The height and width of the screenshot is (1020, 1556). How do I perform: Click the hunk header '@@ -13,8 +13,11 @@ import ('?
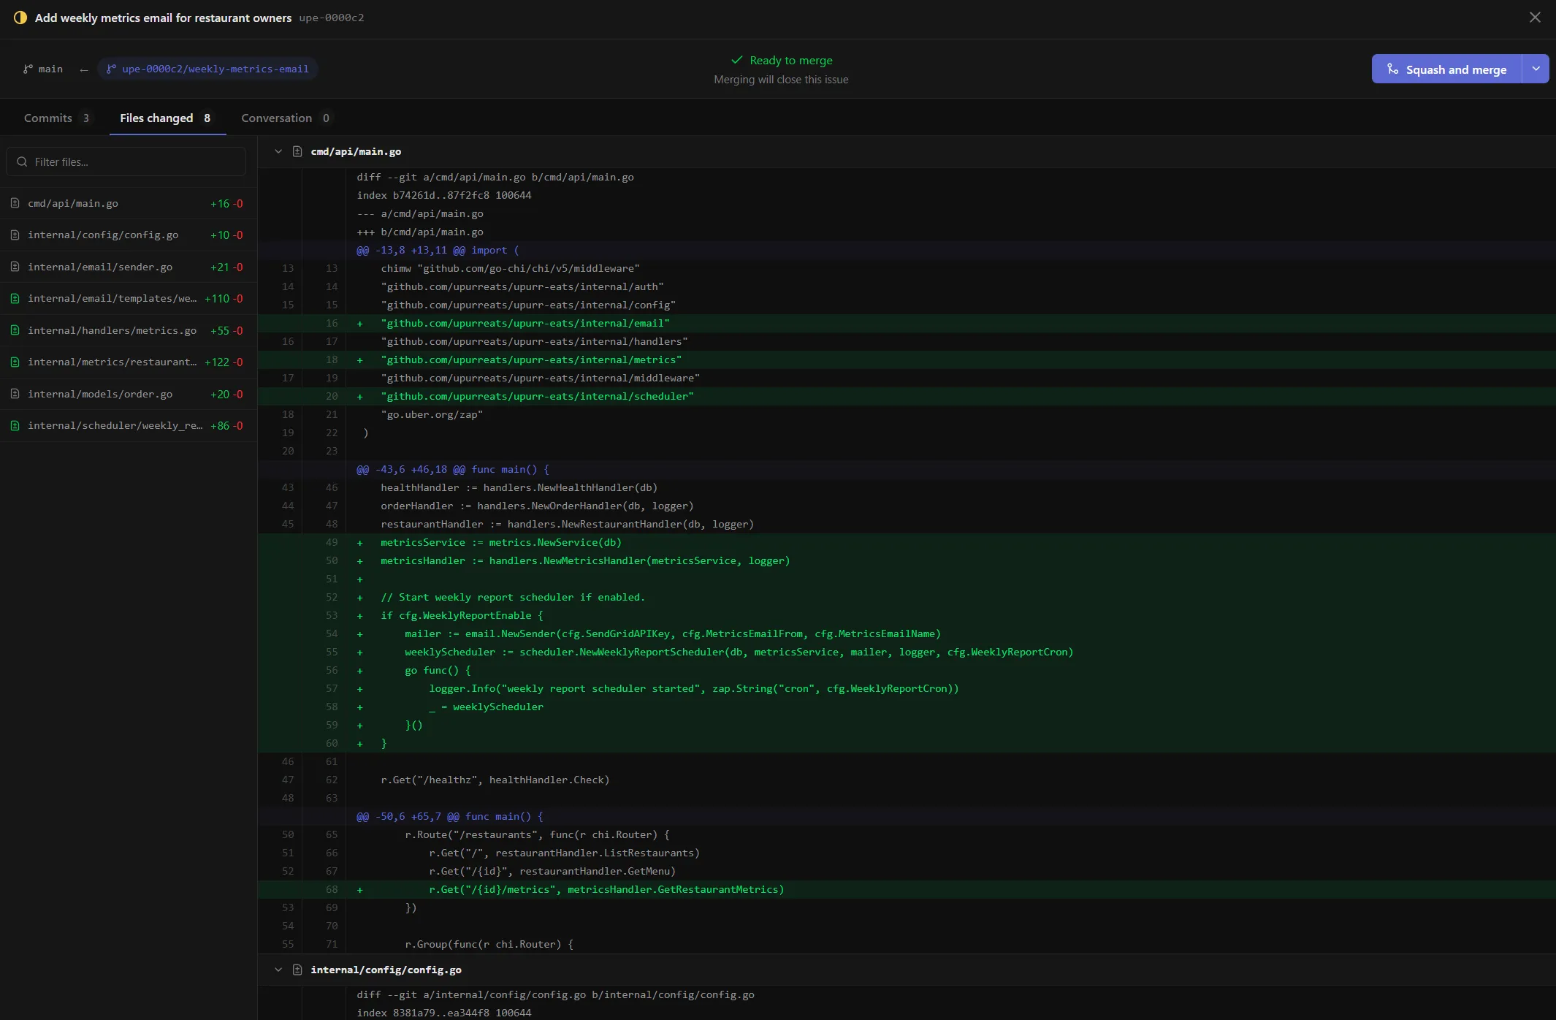point(907,250)
